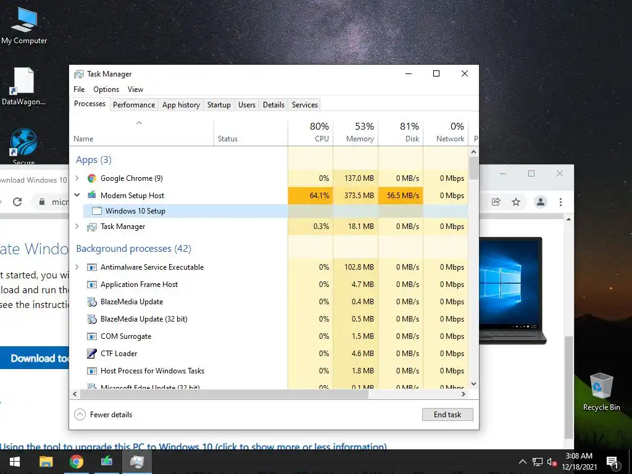The width and height of the screenshot is (632, 474).
Task: Open the muted volume tray icon
Action: pos(552,462)
